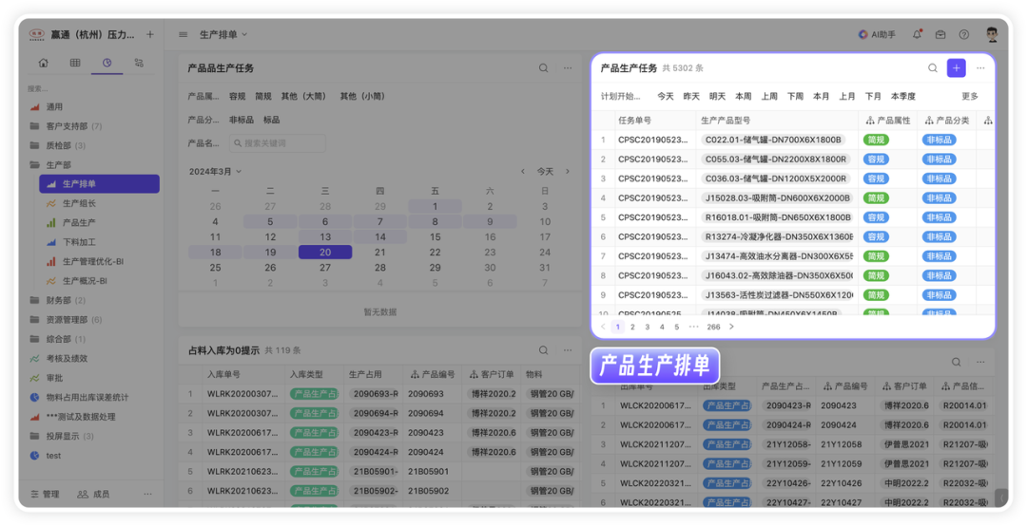Open the 2024年3月 month dropdown
This screenshot has height=526, width=1027.
(x=216, y=172)
